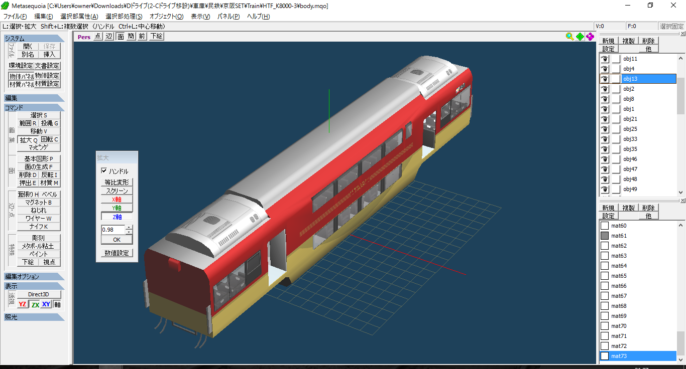Image resolution: width=686 pixels, height=369 pixels.
Task: Open the ファイル(F) menu
Action: click(x=15, y=17)
